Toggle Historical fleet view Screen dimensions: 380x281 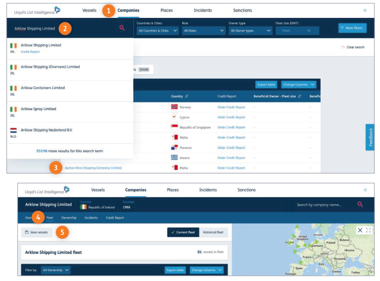(x=213, y=233)
